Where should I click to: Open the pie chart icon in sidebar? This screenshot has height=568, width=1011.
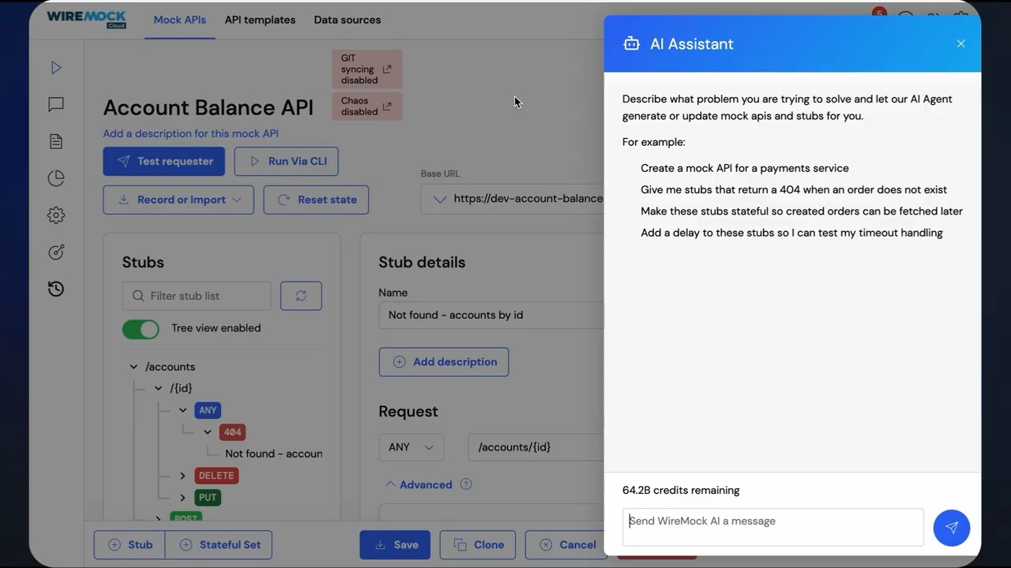click(56, 178)
